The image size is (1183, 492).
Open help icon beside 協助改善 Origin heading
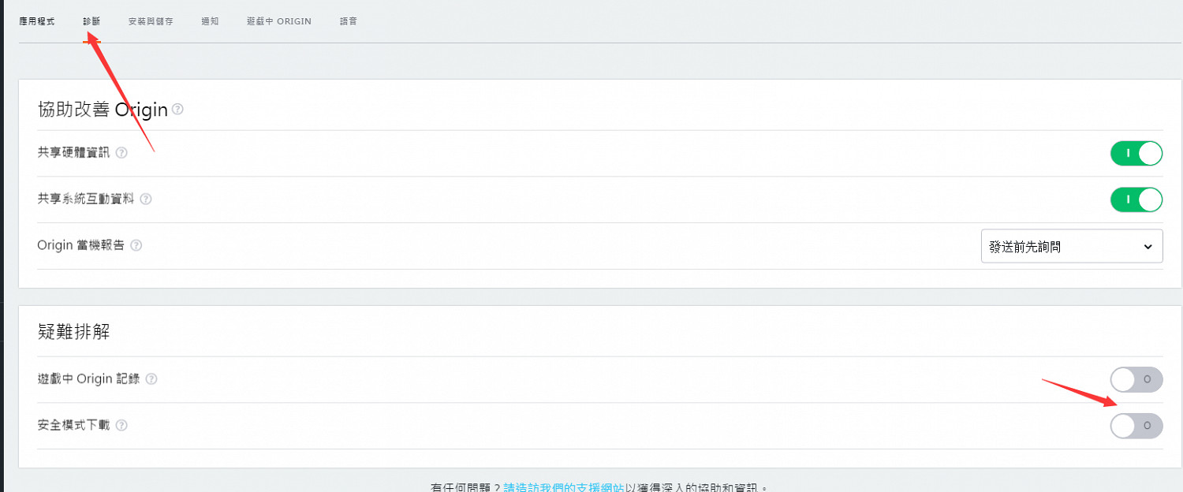tap(177, 110)
